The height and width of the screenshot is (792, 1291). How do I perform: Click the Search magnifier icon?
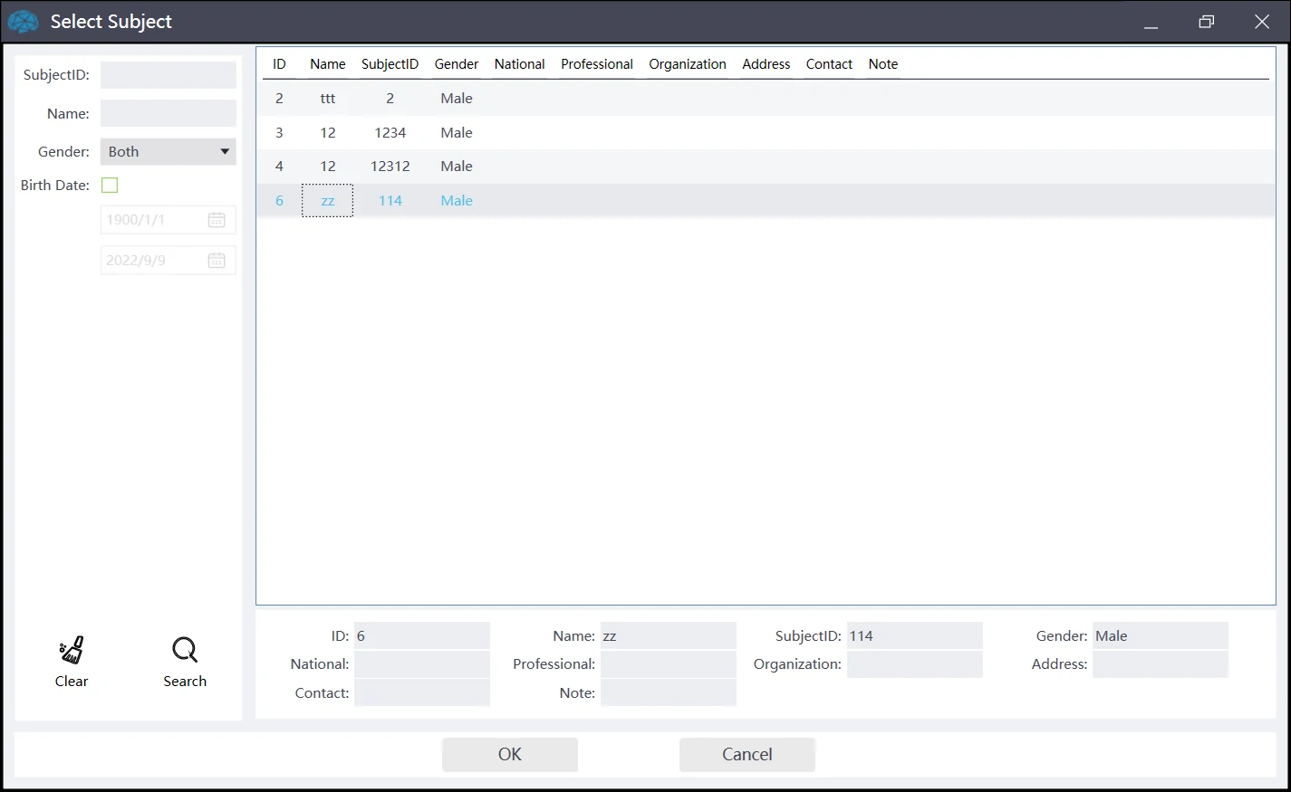pos(185,650)
